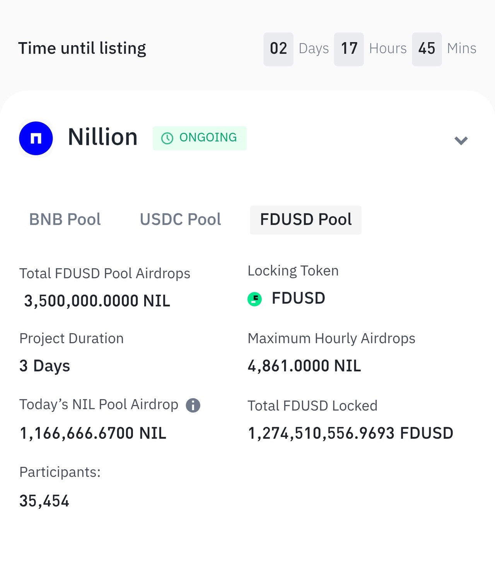Switch to the USDC Pool tab
The image size is (495, 566).
point(180,220)
